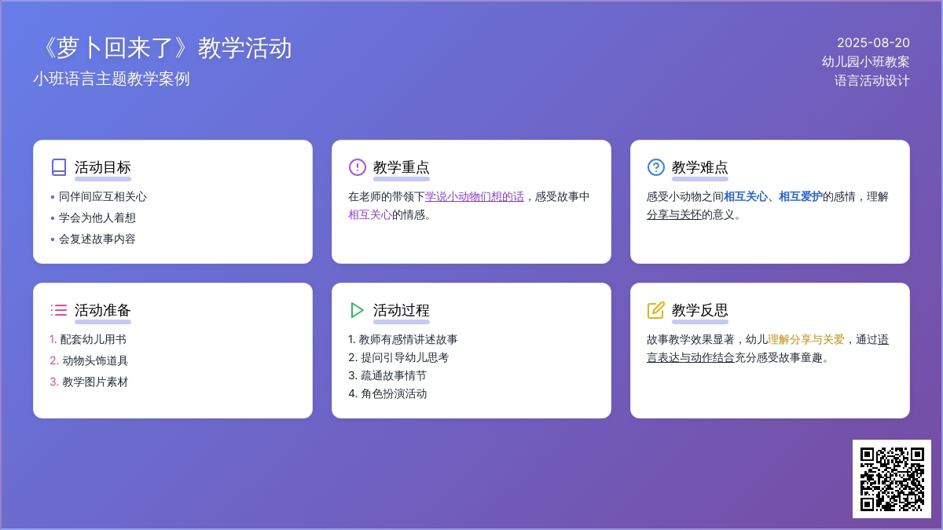Click the main title 《萝卜回来了》教学活动
The image size is (943, 530).
(163, 48)
